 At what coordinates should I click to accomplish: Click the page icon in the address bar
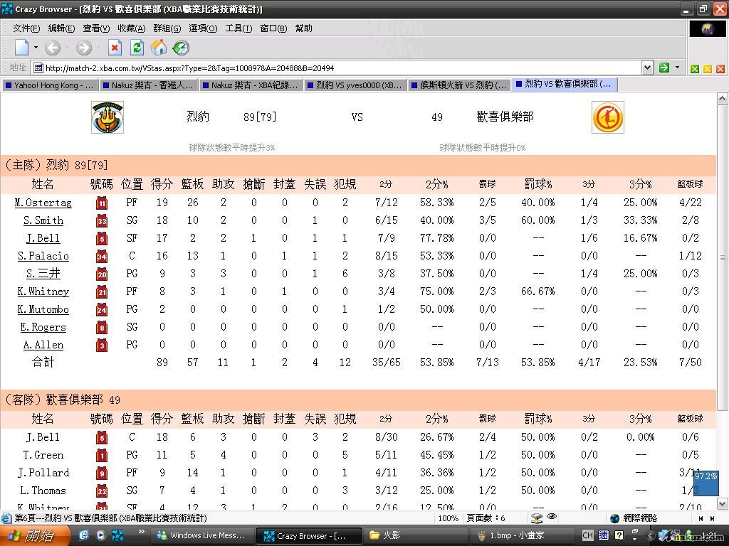click(x=38, y=68)
